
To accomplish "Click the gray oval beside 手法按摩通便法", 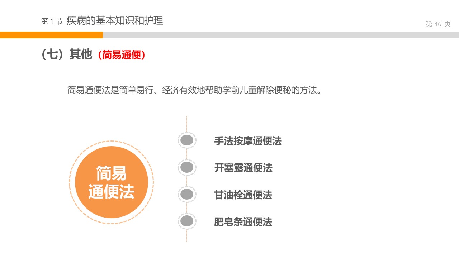I will pos(187,140).
